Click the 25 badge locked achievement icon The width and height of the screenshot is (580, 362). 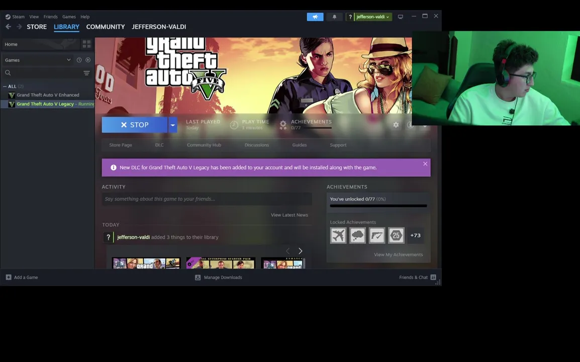pyautogui.click(x=396, y=235)
